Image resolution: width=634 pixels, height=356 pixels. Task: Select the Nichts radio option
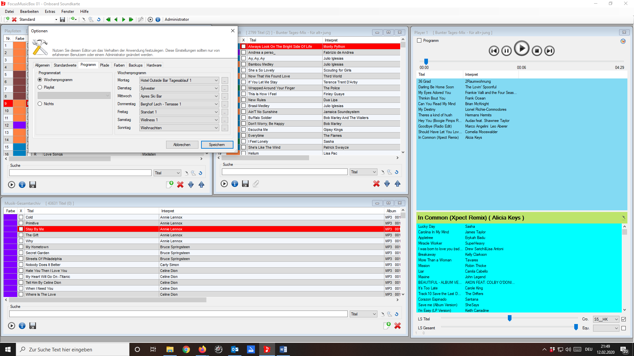click(x=40, y=104)
